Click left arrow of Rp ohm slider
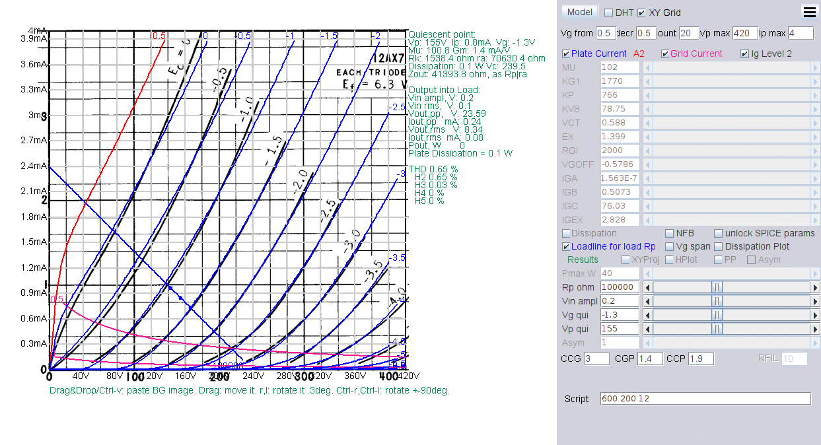The image size is (821, 445). (x=647, y=287)
